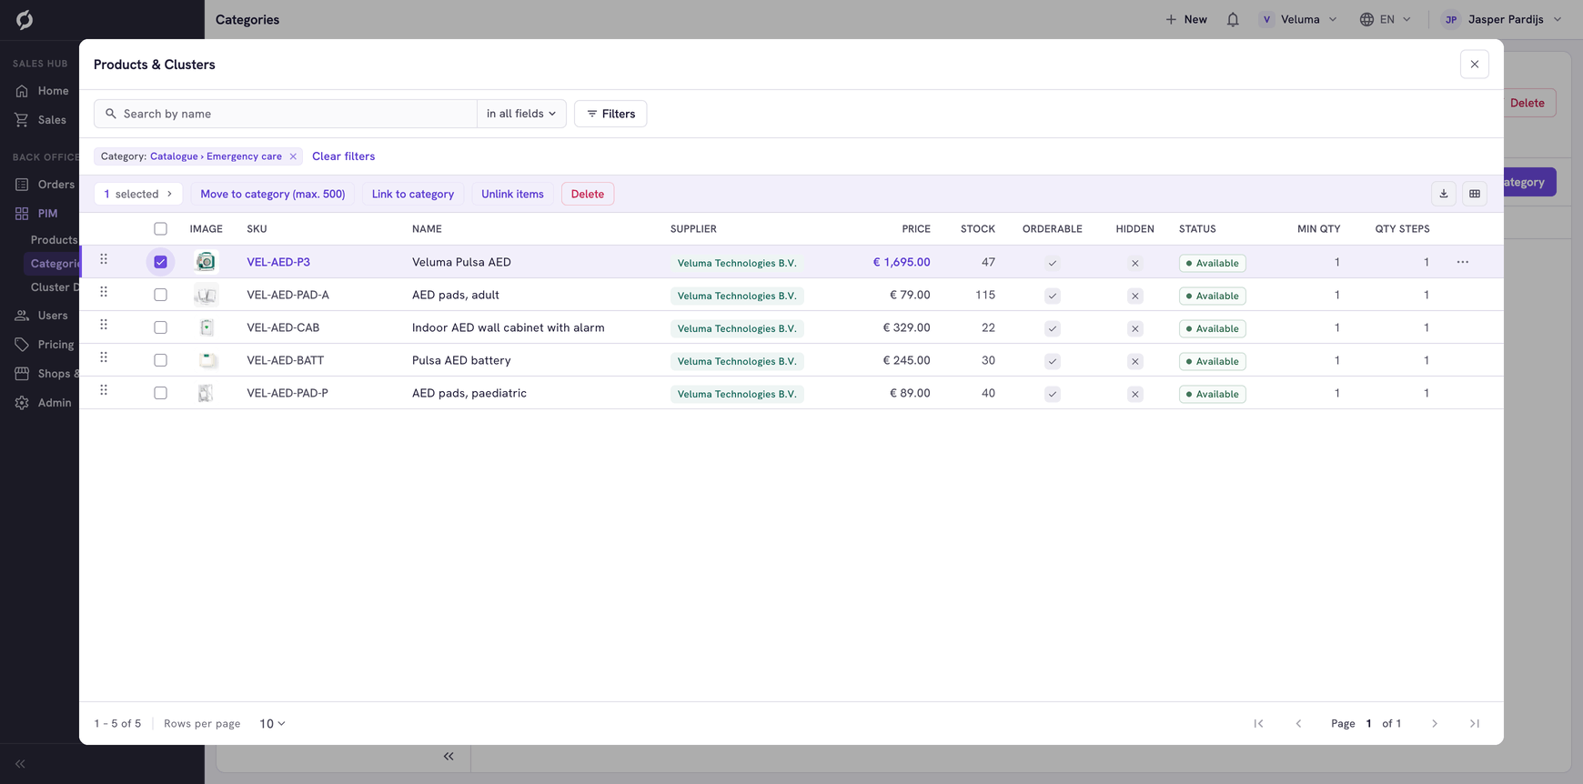
Task: Open the EN language selector
Action: (x=1386, y=19)
